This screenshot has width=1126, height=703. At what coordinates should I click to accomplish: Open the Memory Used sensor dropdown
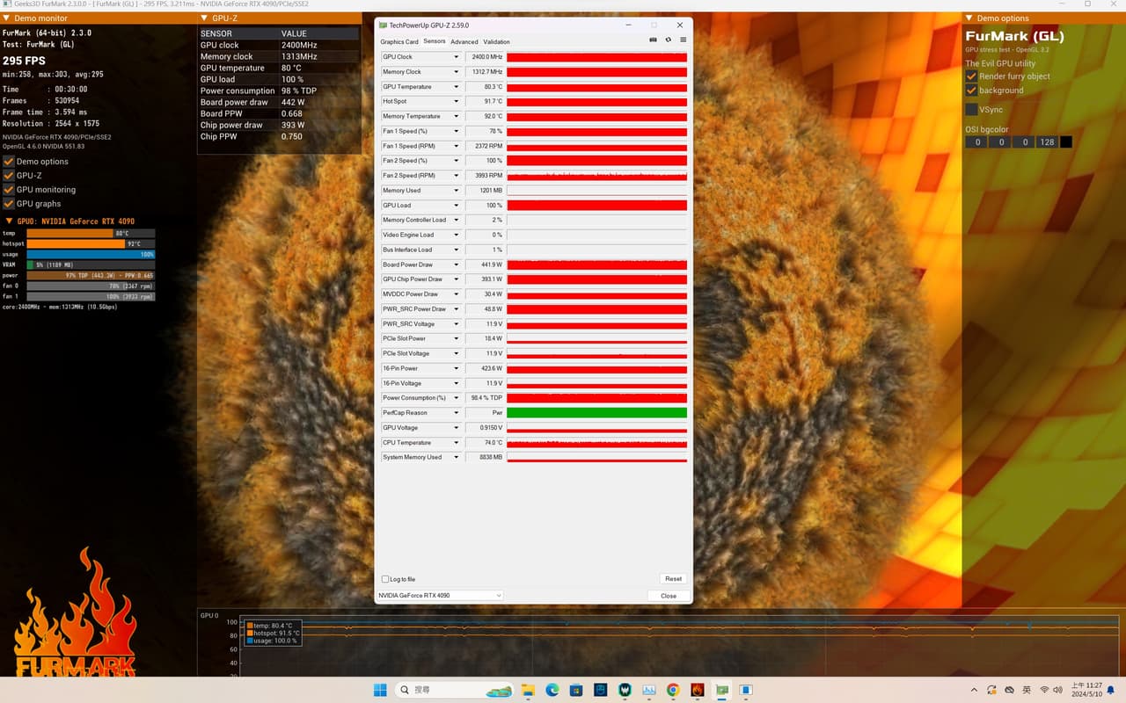(456, 191)
